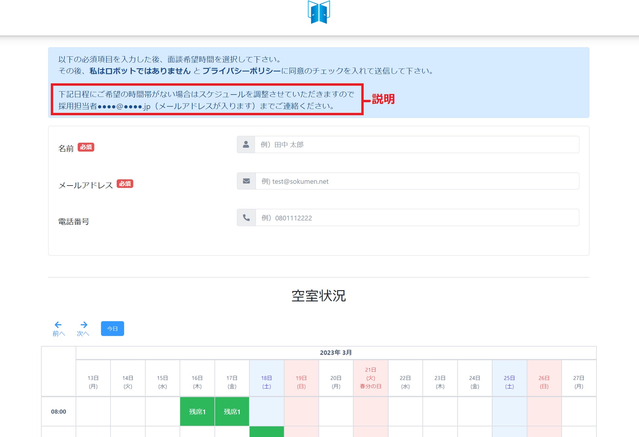This screenshot has height=437, width=639.
Task: Select the 残席1 slot on 17日 at 08:00
Action: point(232,411)
